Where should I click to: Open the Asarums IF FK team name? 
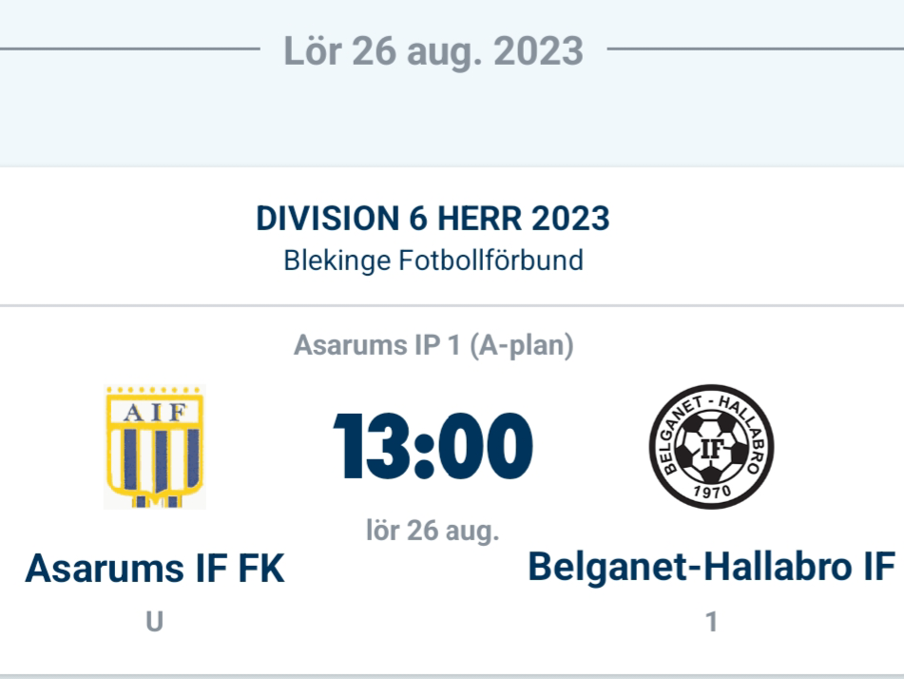click(154, 569)
